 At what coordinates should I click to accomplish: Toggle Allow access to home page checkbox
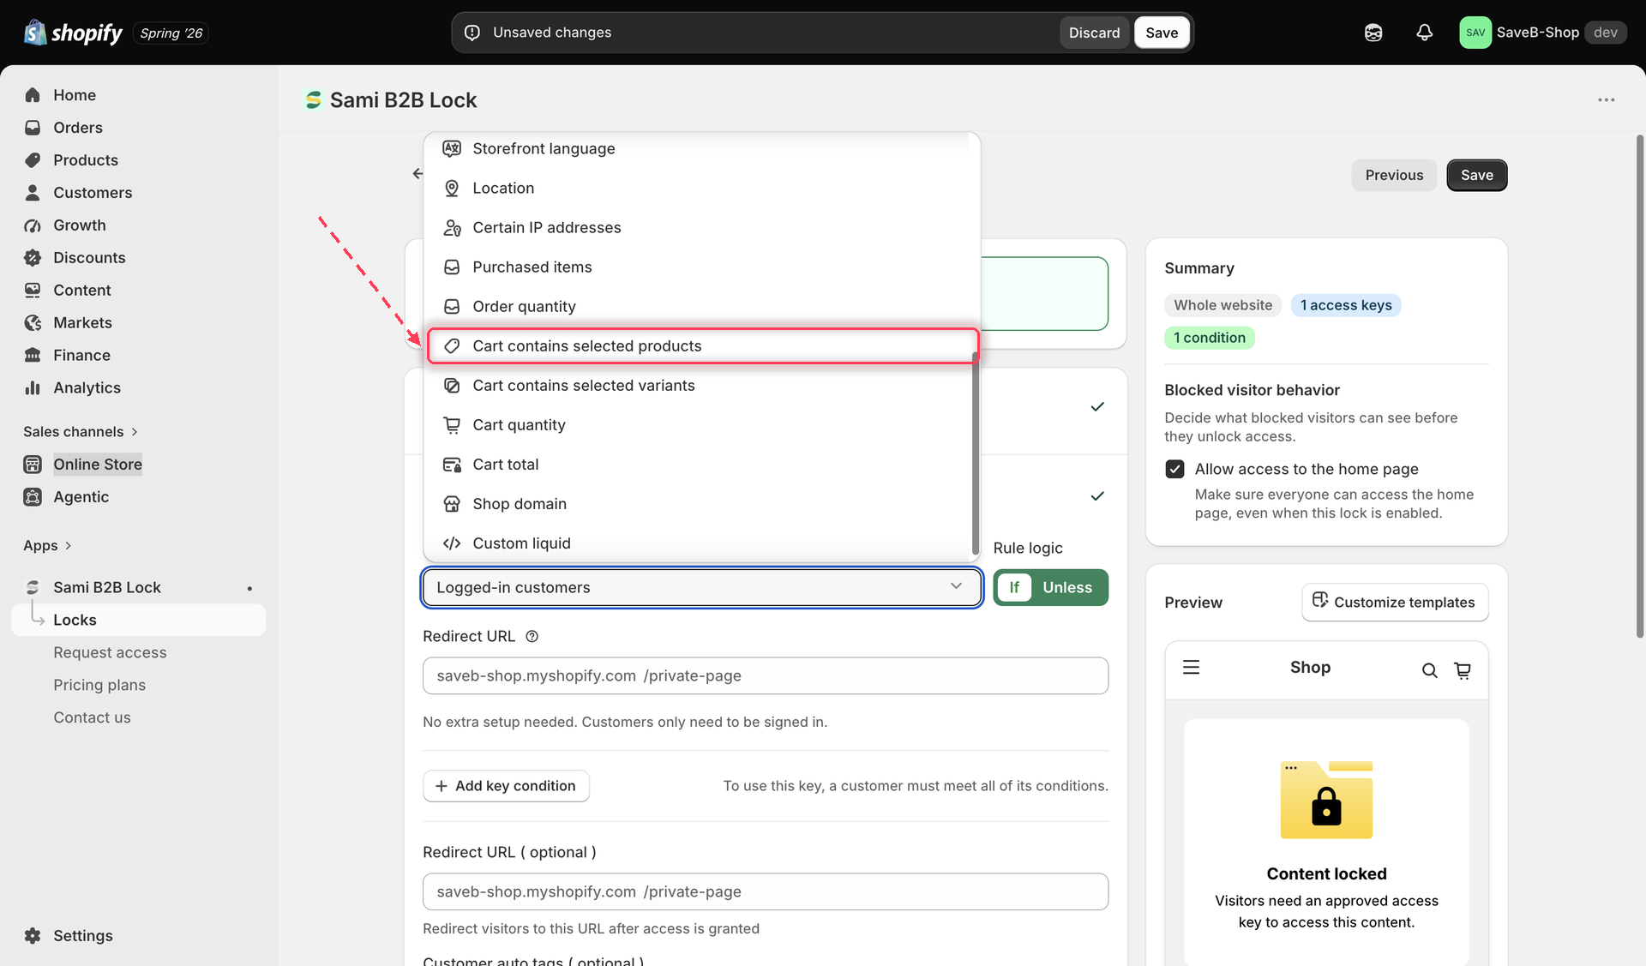[x=1174, y=469]
